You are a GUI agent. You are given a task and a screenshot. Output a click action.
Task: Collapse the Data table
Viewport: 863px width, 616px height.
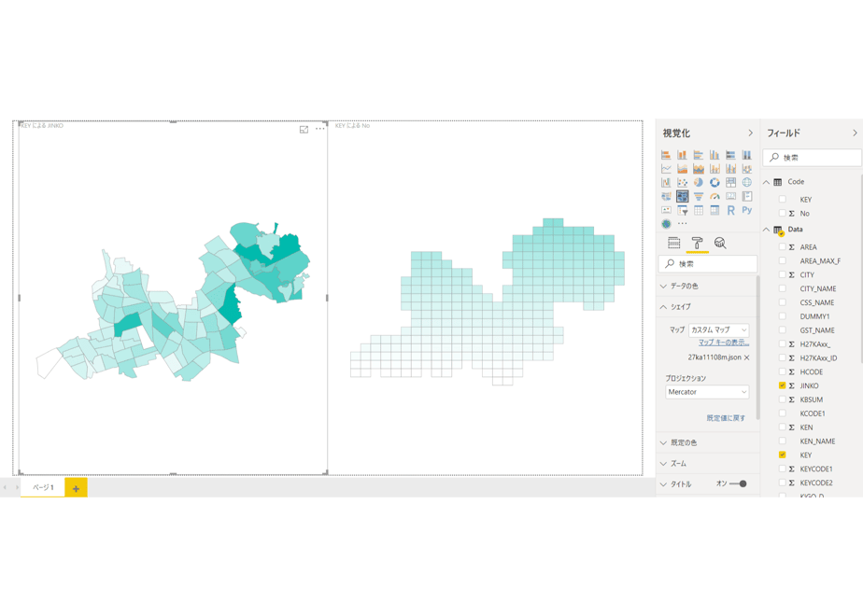click(x=766, y=230)
